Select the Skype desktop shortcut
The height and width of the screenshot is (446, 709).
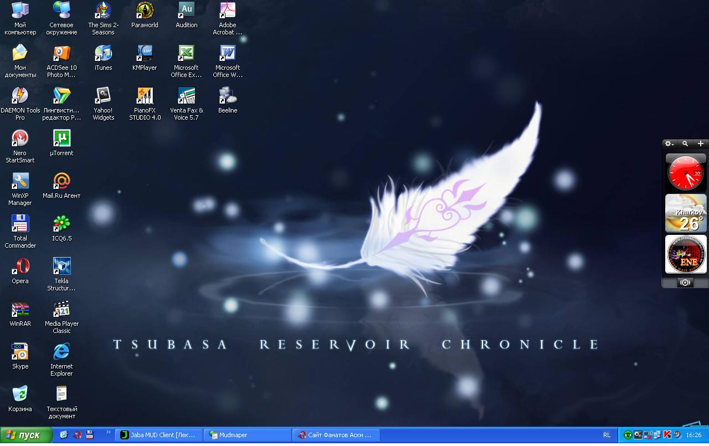coord(20,356)
